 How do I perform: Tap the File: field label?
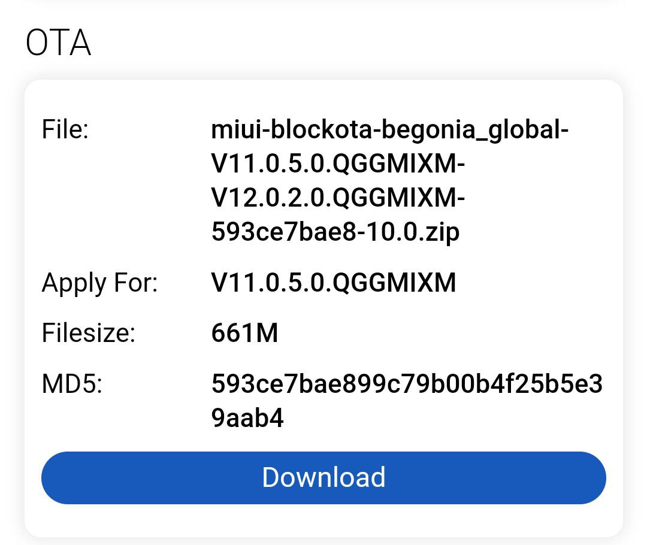tap(65, 129)
